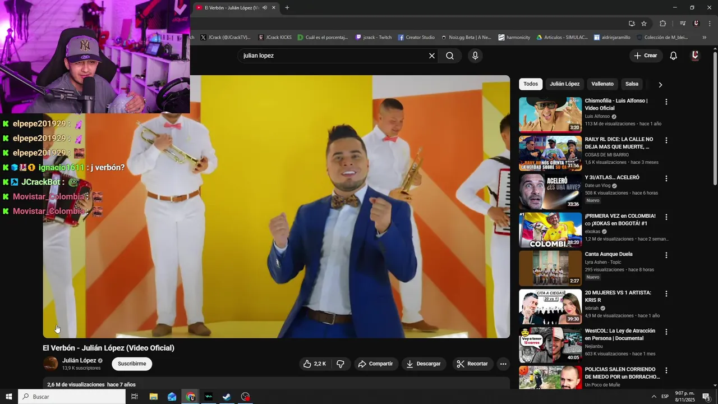Open File Explorer in taskbar
This screenshot has width=718, height=404.
[x=153, y=397]
